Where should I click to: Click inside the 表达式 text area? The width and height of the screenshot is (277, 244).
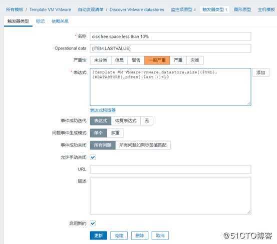pos(170,87)
